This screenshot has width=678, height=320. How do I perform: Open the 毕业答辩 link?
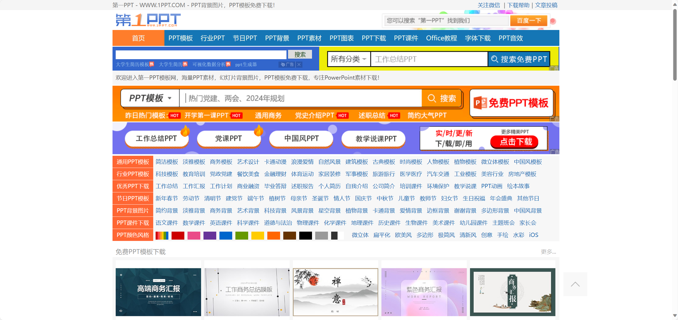275,186
